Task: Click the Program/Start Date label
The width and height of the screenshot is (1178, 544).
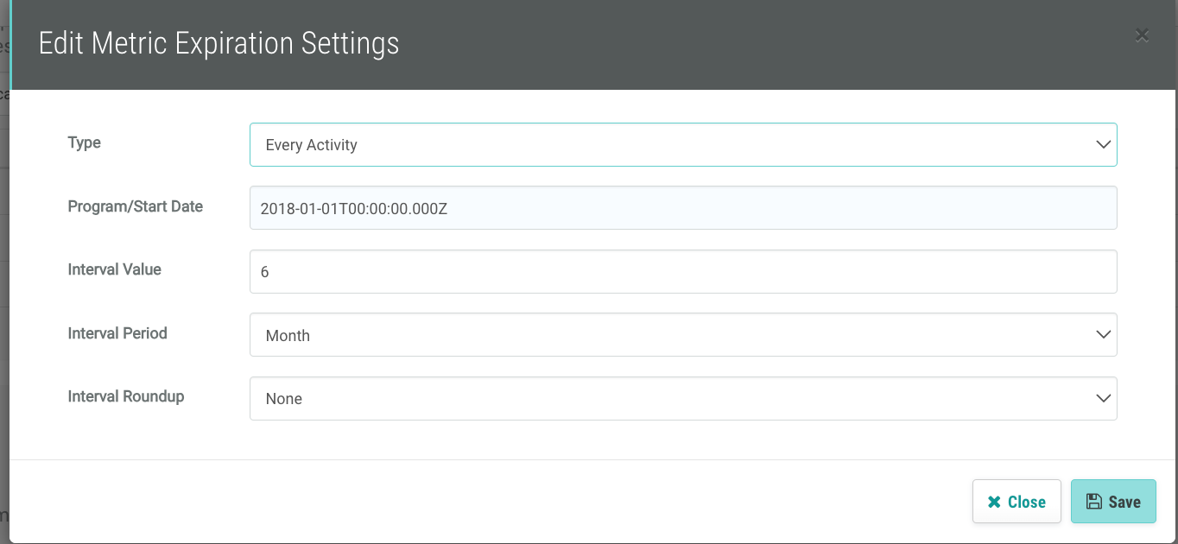Action: pos(136,206)
